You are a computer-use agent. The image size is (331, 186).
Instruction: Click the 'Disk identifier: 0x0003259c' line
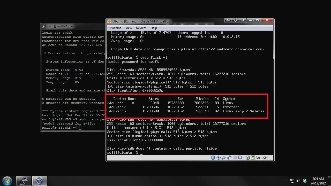[135, 90]
